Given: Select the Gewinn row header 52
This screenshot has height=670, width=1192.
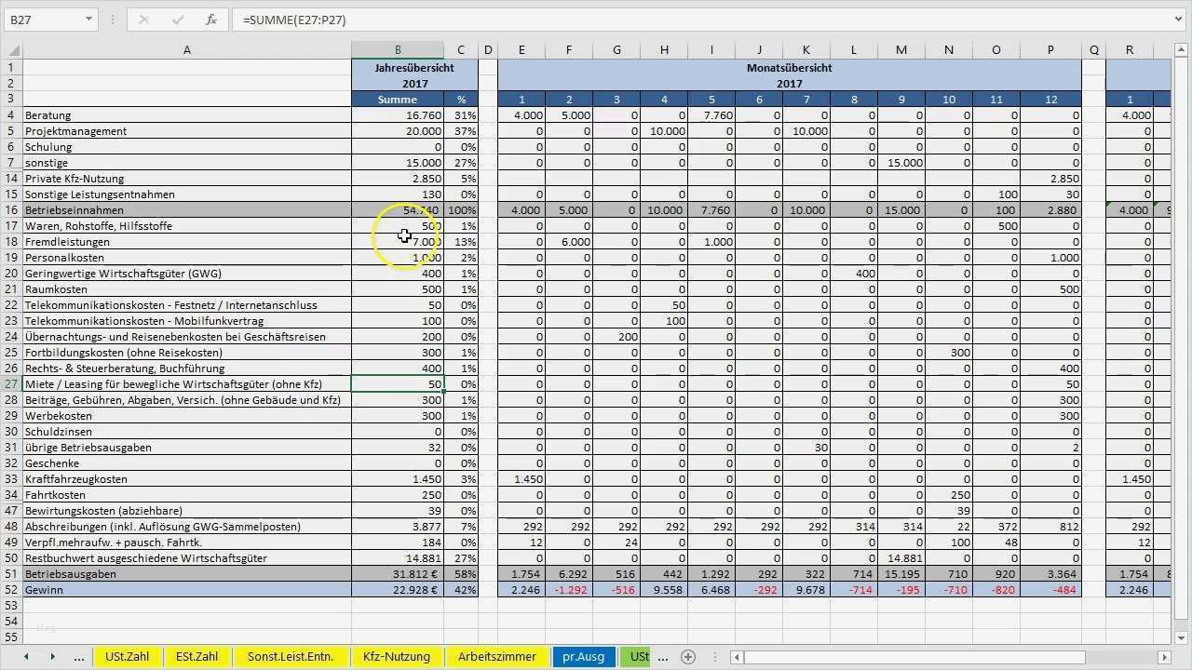Looking at the screenshot, I should [x=11, y=589].
